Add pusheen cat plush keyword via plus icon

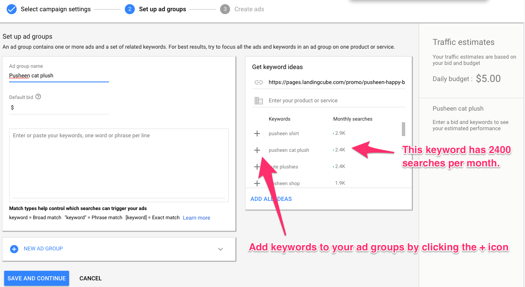(x=257, y=150)
